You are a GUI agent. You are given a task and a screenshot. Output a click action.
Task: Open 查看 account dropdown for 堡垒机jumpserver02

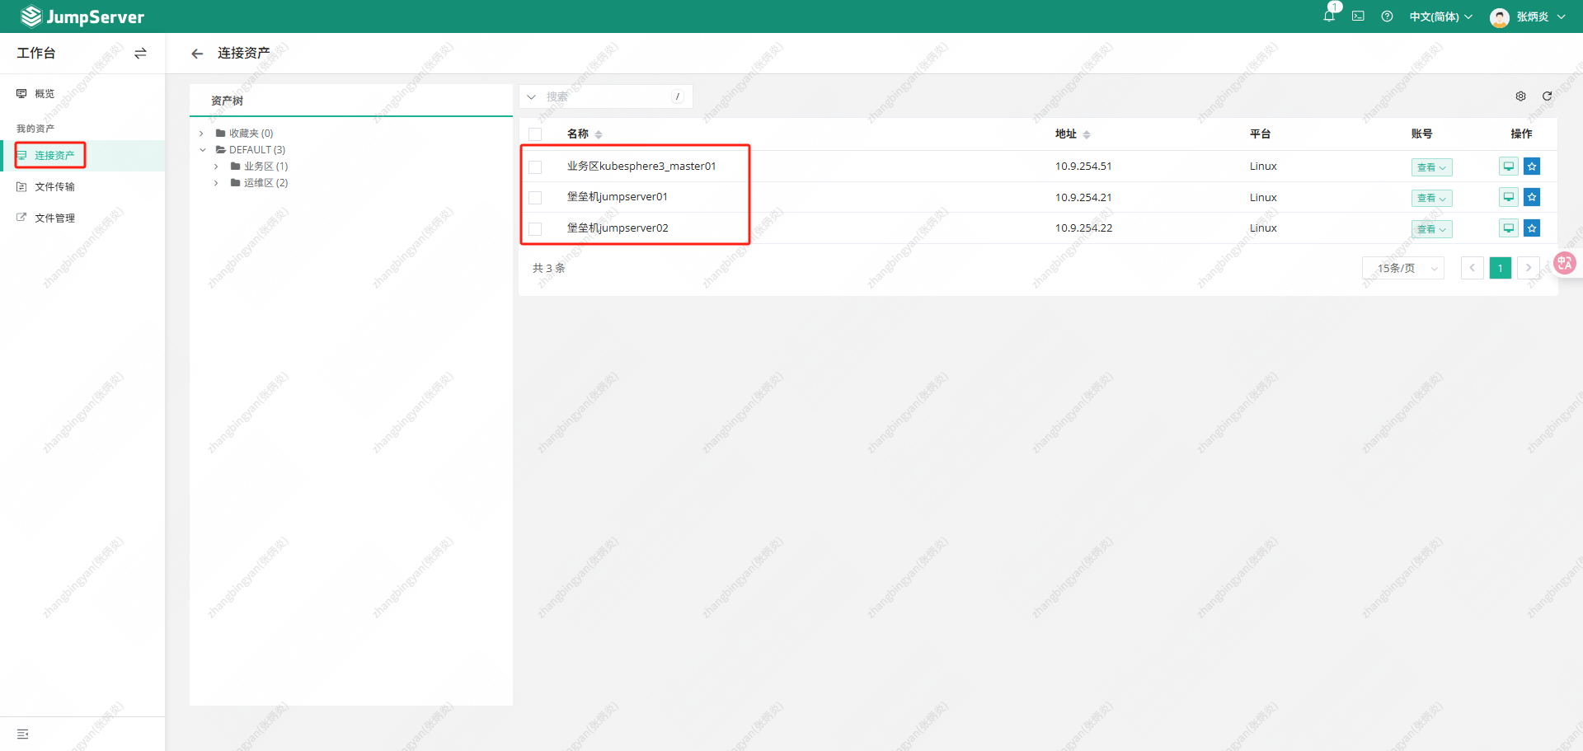coord(1431,229)
